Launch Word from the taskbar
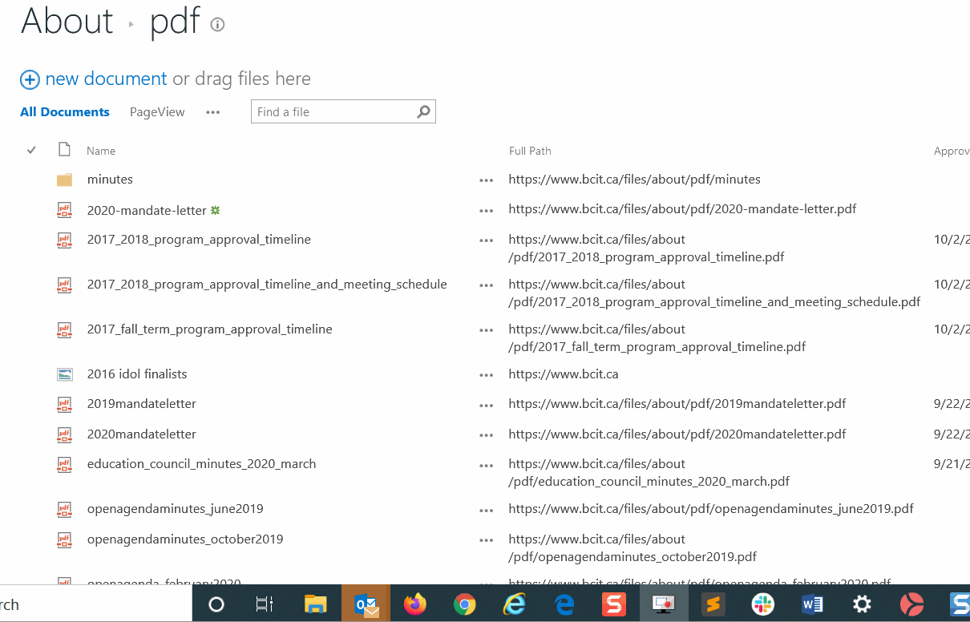This screenshot has height=622, width=970. (812, 604)
